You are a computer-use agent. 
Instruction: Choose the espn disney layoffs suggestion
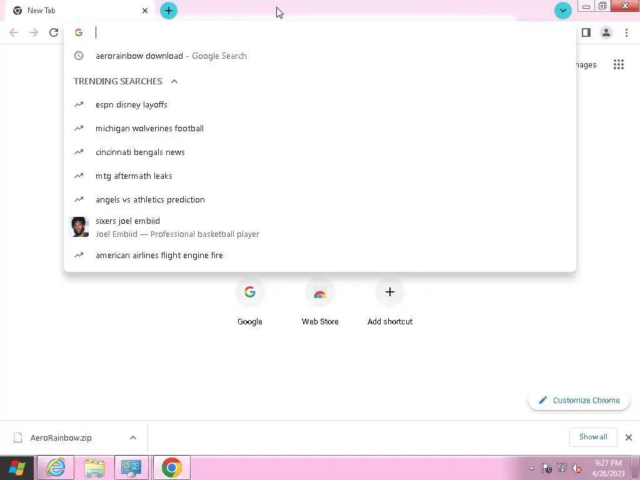click(x=320, y=105)
